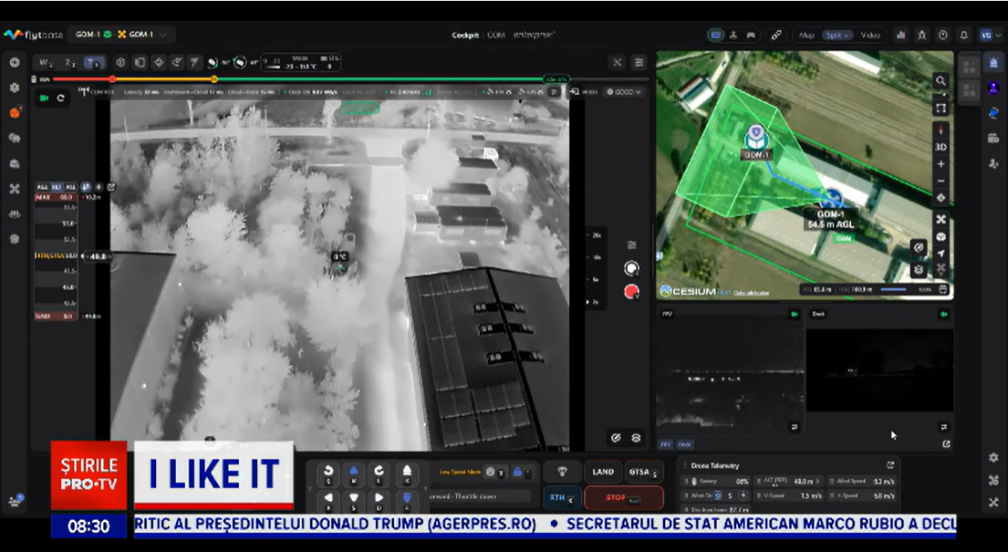Toggle the Dock feed green camera icon

pos(944,314)
